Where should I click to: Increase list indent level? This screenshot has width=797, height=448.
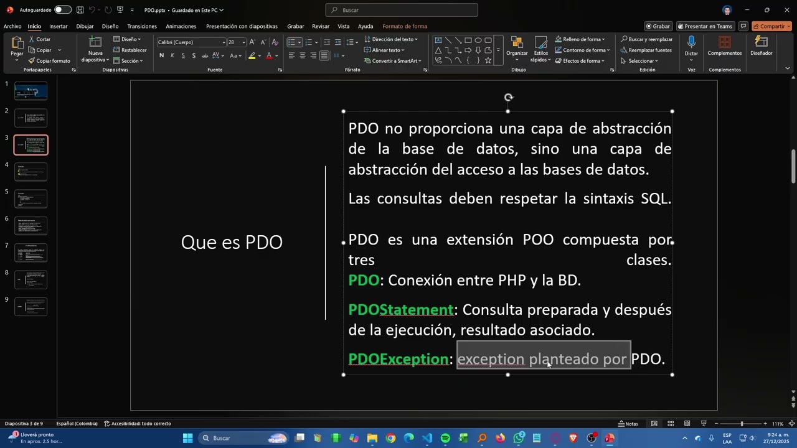click(x=337, y=42)
